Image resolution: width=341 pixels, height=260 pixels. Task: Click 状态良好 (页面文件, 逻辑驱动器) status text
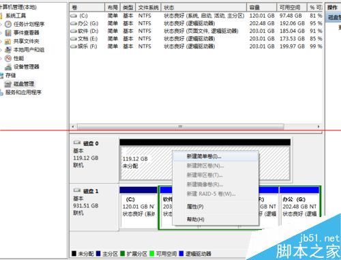coord(201,31)
